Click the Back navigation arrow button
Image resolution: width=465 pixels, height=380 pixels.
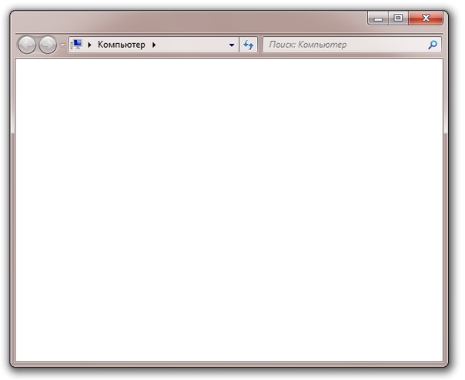(27, 45)
